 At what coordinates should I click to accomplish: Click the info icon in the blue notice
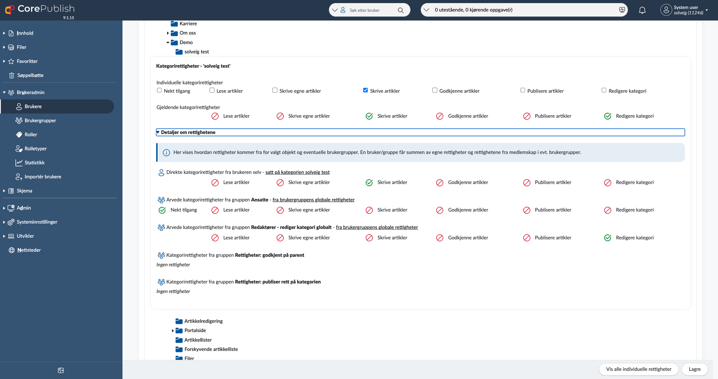(166, 153)
